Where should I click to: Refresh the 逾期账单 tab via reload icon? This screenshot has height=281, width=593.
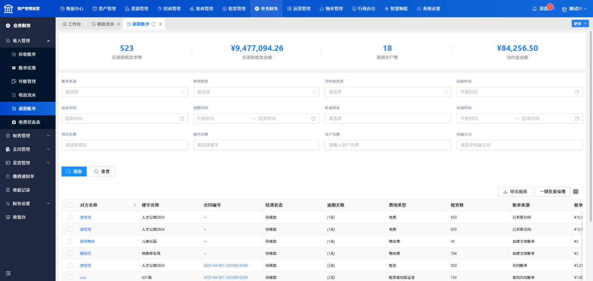click(153, 24)
